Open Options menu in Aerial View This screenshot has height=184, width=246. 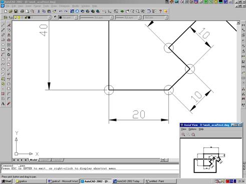pyautogui.click(x=192, y=129)
